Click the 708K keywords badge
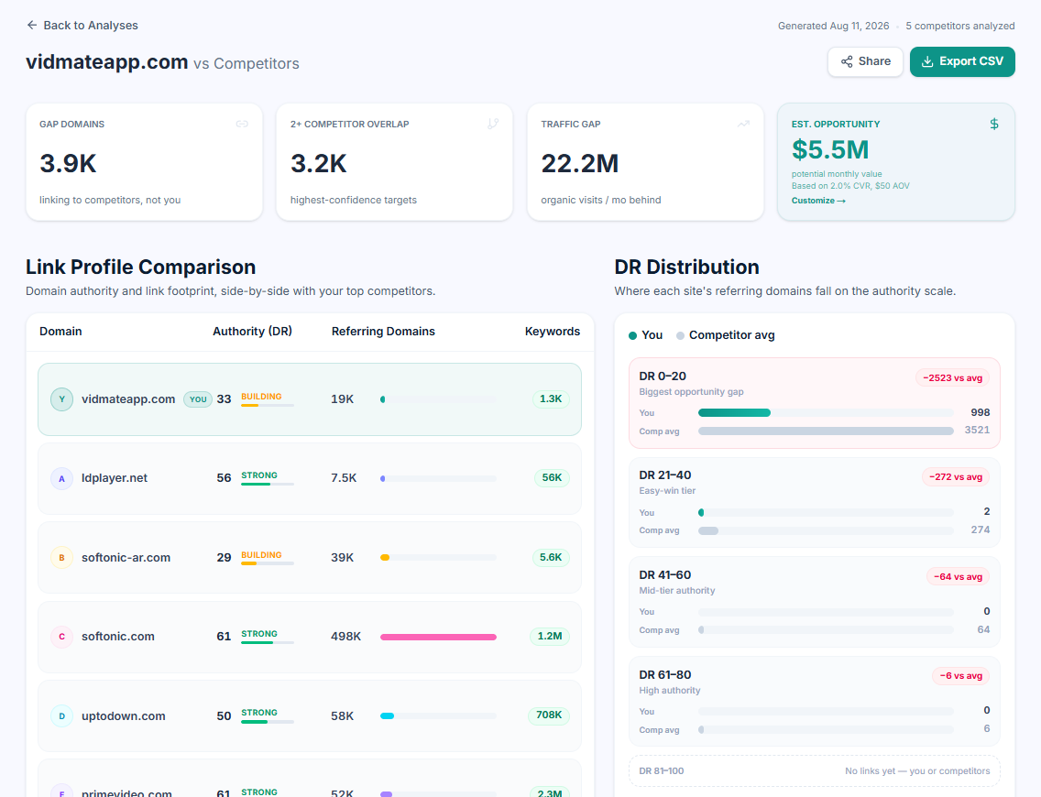This screenshot has height=797, width=1041. pyautogui.click(x=548, y=715)
